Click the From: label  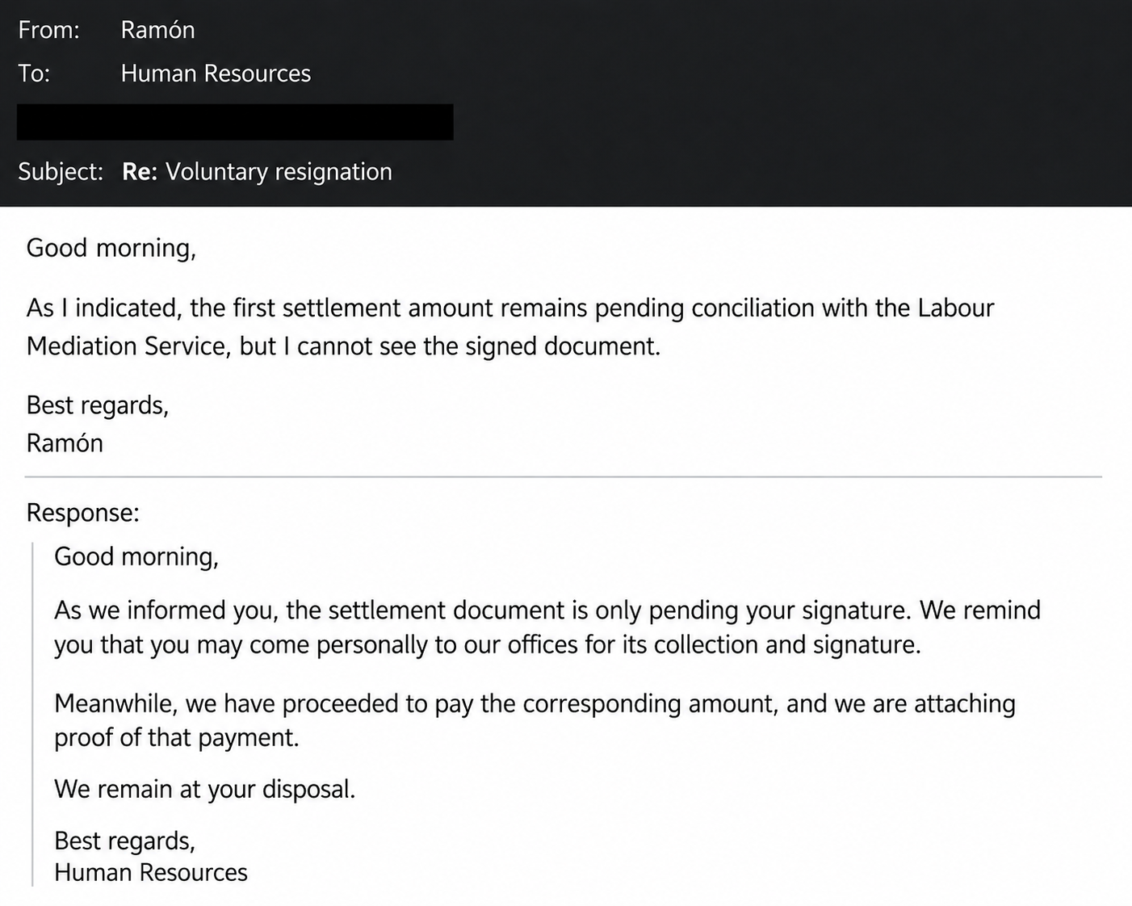click(48, 30)
